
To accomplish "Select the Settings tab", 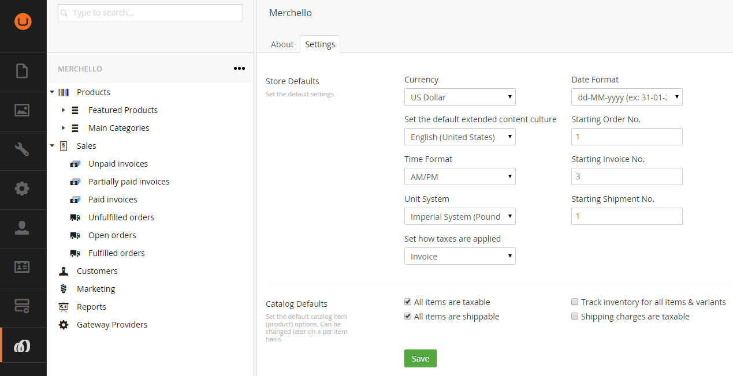I will coord(320,44).
